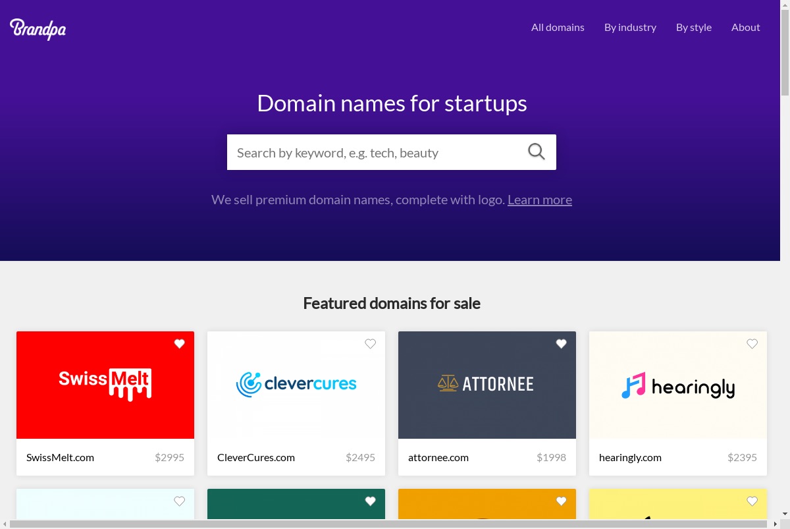This screenshot has height=529, width=790.
Task: Open By industry menu
Action: coord(630,28)
